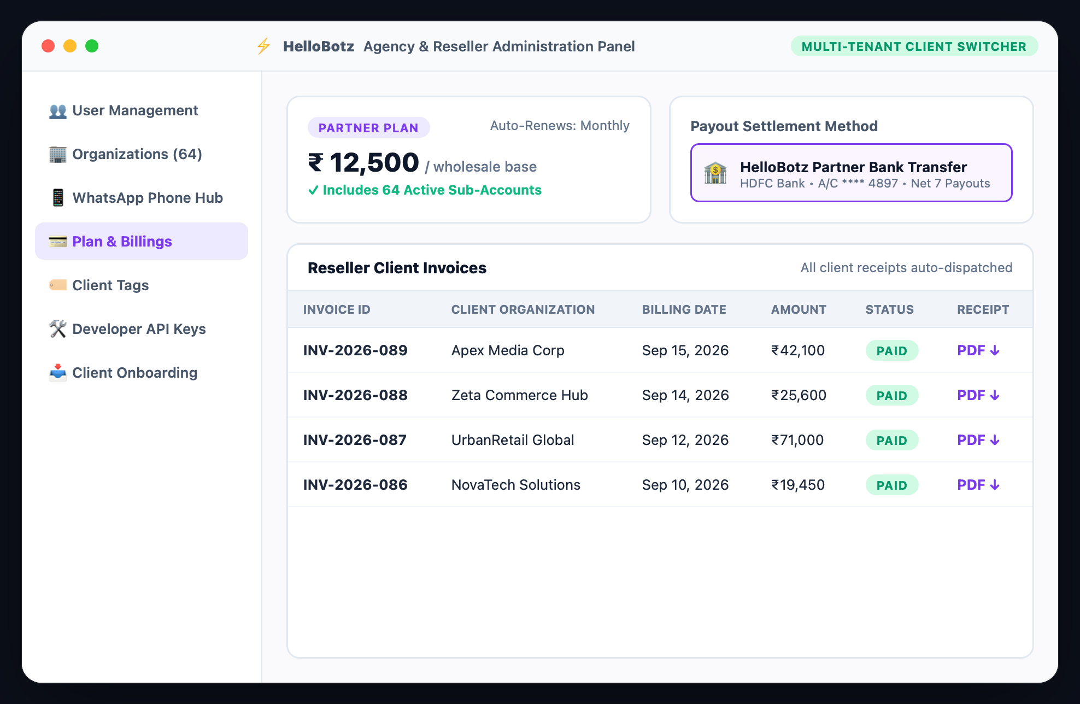The width and height of the screenshot is (1080, 704).
Task: Click the green window maximize button
Action: [x=92, y=46]
